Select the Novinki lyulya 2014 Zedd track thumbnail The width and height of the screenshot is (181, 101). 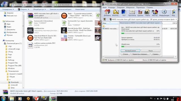click(x=64, y=30)
